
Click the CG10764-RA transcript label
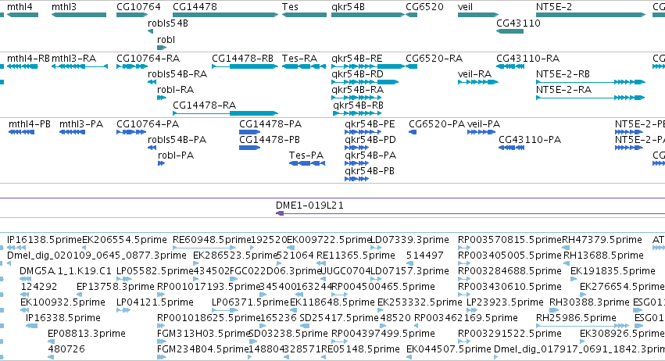coord(148,59)
